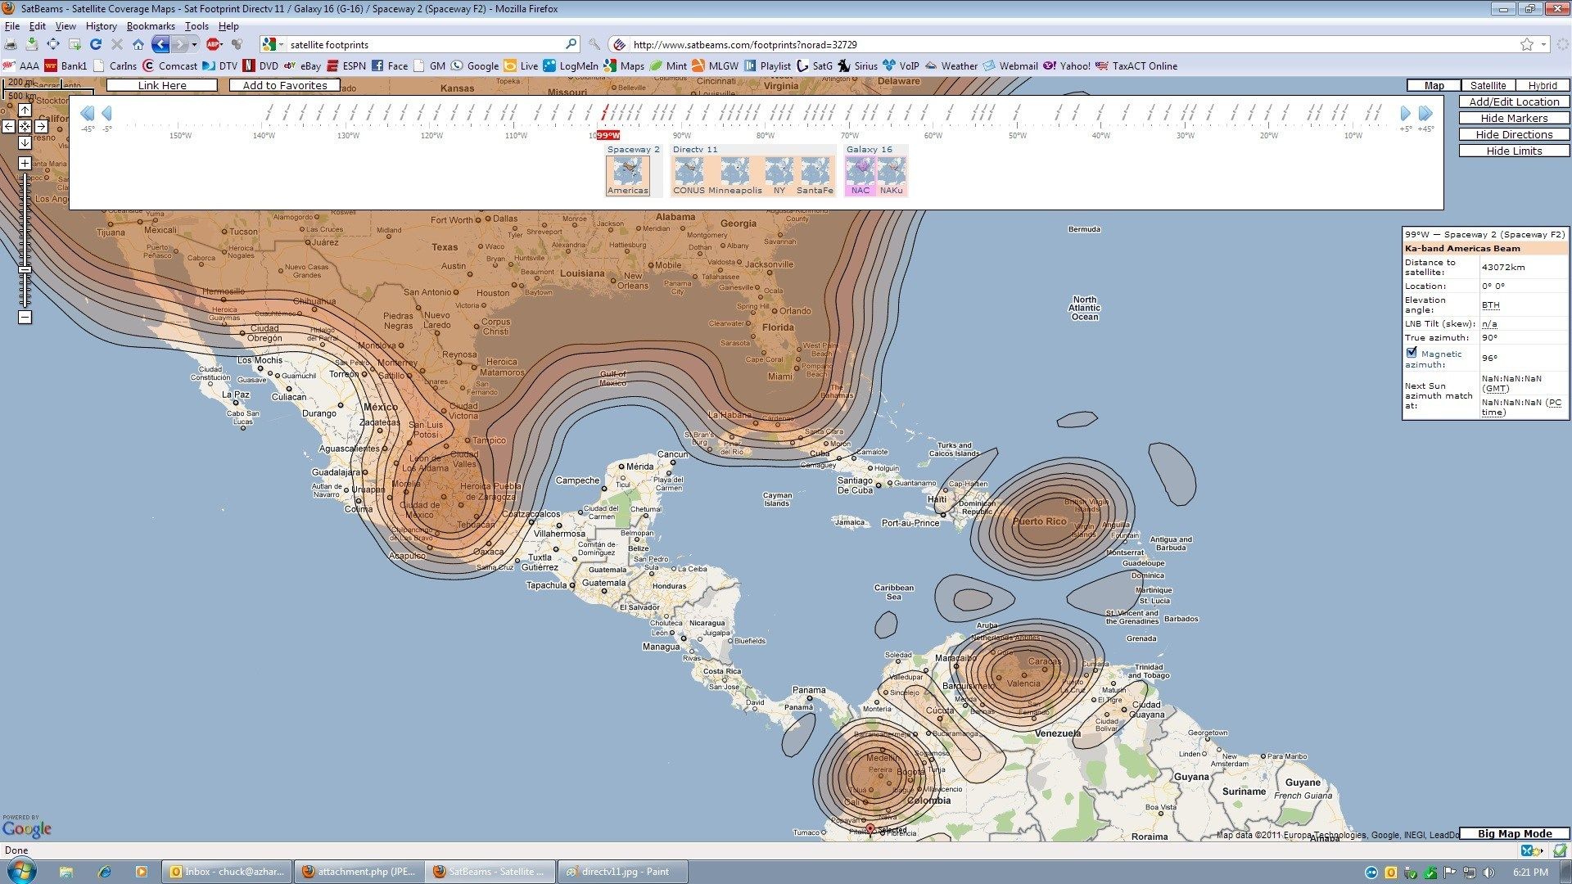Bookmark this page with the star icon
The height and width of the screenshot is (884, 1572).
[x=1526, y=44]
